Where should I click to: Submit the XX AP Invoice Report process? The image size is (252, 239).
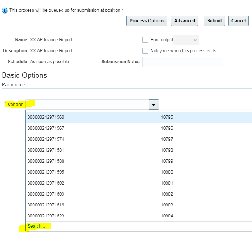pyautogui.click(x=214, y=21)
